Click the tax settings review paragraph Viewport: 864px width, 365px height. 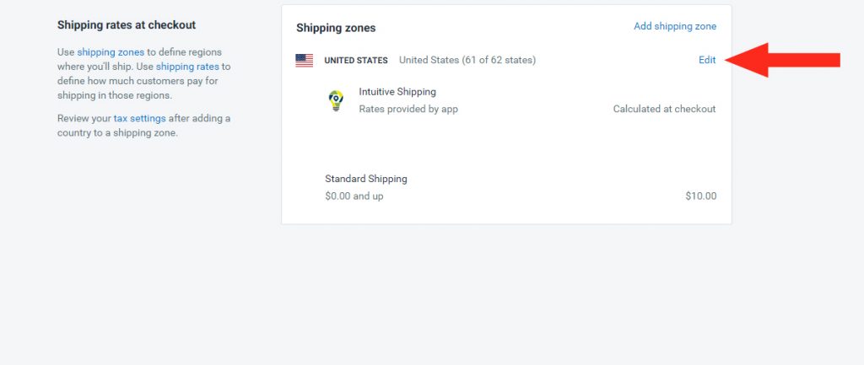pos(143,126)
